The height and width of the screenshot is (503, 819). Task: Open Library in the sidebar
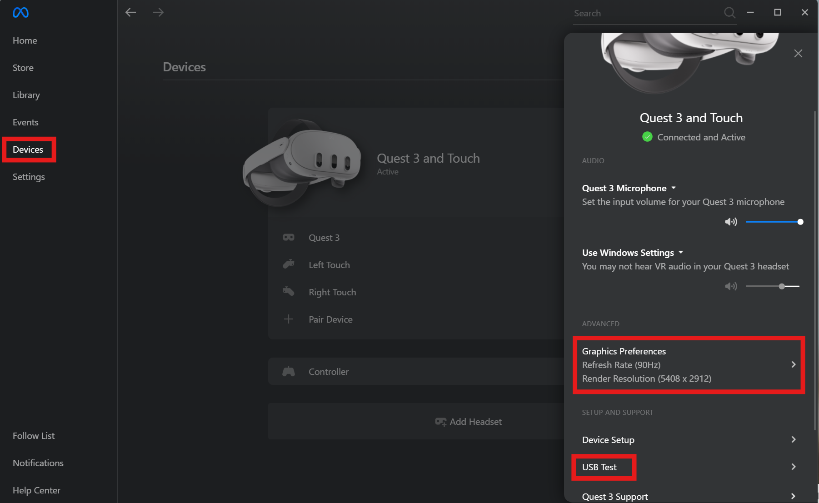[26, 95]
